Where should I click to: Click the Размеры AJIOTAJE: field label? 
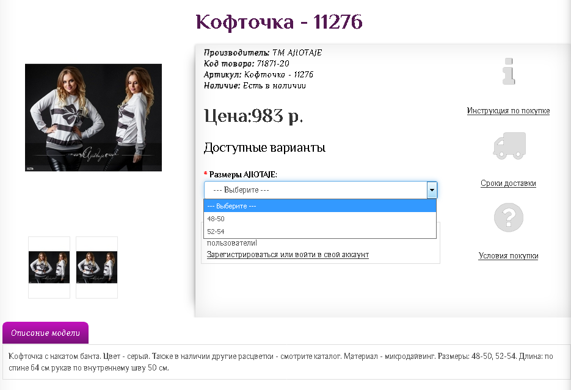coord(243,174)
